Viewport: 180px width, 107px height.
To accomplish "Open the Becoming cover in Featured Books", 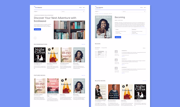I will pos(79,86).
